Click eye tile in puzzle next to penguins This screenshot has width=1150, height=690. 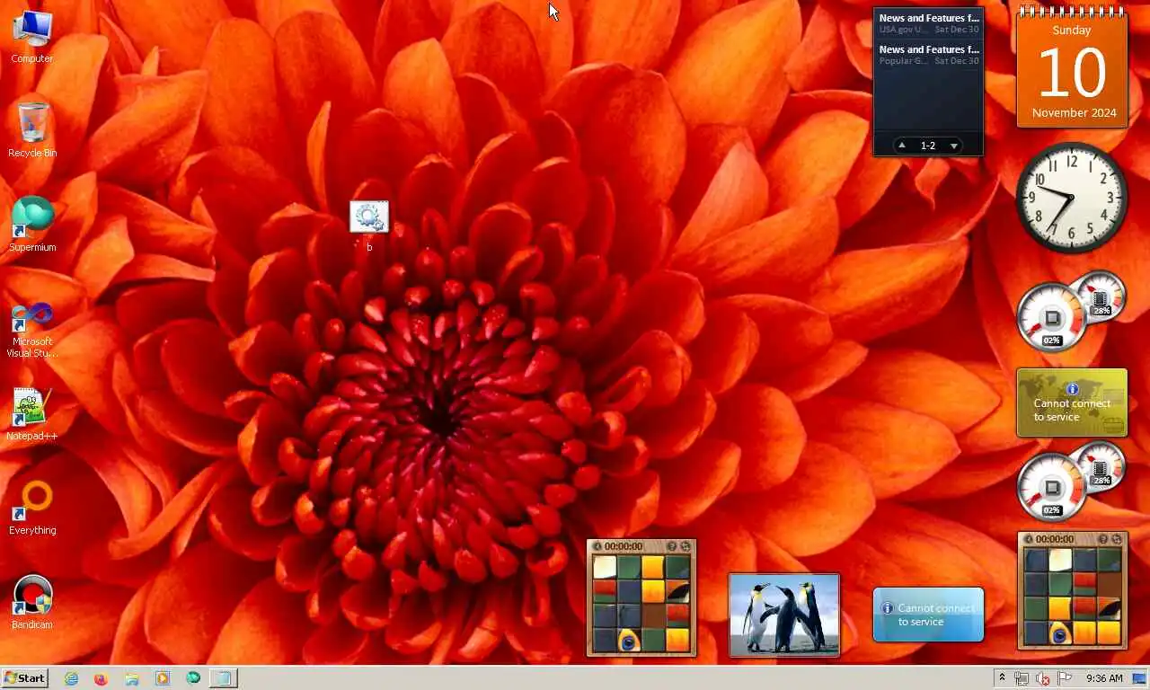tap(629, 640)
